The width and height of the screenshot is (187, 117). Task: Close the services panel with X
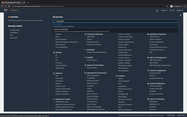[181, 15]
